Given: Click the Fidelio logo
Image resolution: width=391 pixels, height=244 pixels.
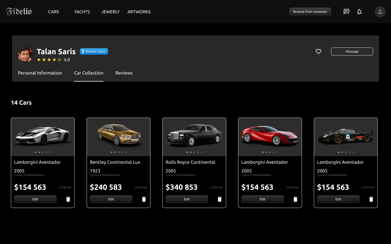Looking at the screenshot, I should [x=19, y=12].
